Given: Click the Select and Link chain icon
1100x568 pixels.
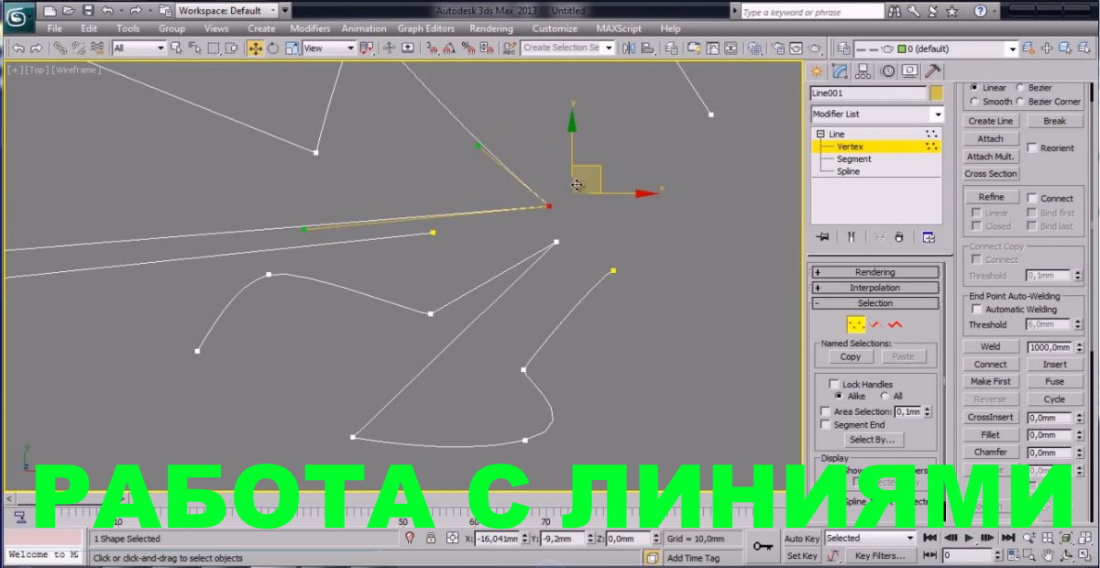Looking at the screenshot, I should point(60,48).
